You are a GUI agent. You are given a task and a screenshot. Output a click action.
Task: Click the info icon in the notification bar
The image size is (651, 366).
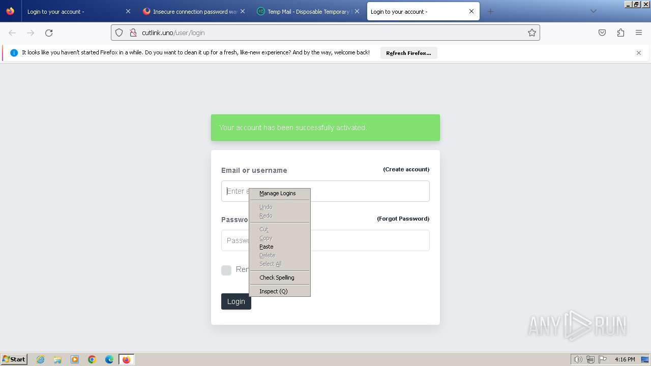coord(14,53)
